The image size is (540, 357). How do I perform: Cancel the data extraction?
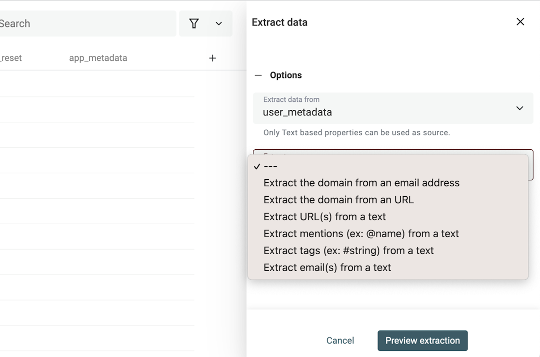340,341
